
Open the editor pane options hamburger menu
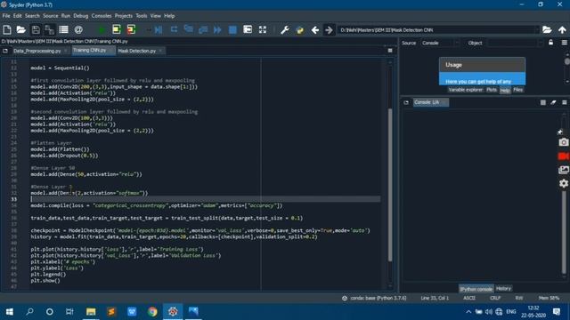390,51
